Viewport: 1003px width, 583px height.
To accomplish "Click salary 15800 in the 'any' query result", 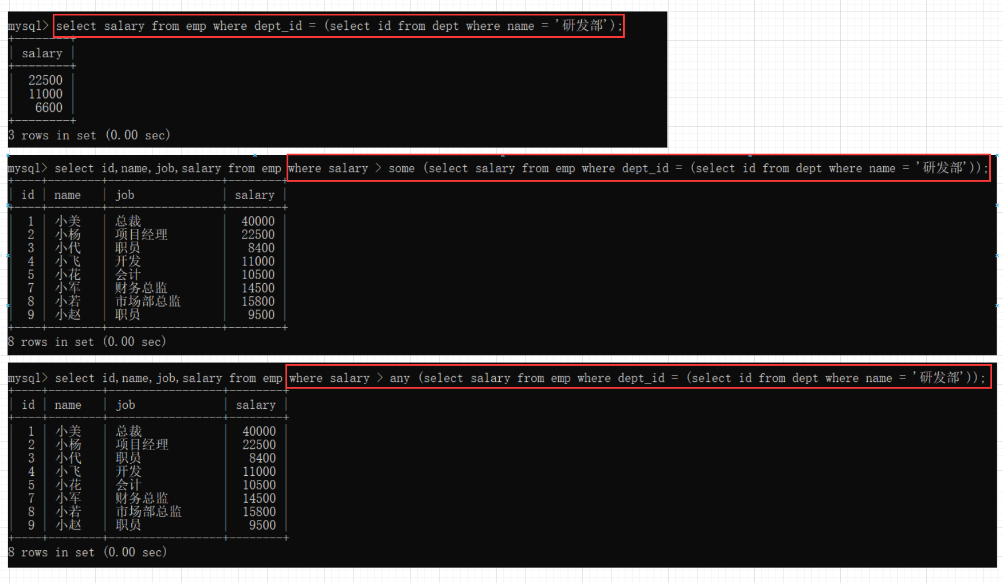I will 259,511.
